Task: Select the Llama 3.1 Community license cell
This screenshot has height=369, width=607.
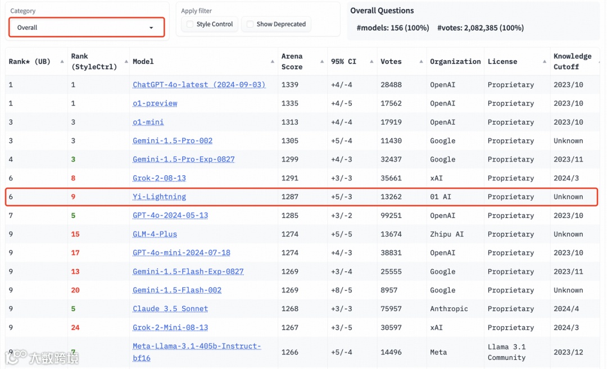Action: coord(507,352)
